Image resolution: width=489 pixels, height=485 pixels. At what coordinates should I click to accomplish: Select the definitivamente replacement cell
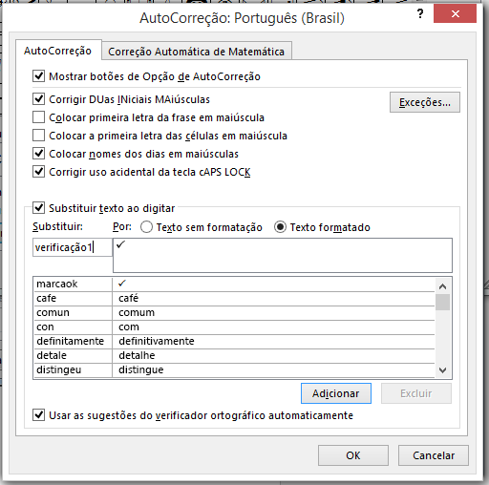[273, 341]
